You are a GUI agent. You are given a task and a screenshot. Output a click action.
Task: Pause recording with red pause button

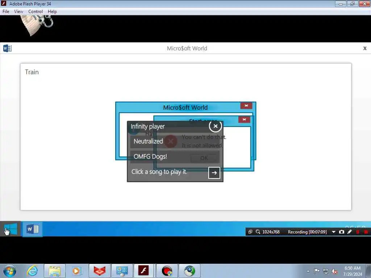(x=358, y=232)
